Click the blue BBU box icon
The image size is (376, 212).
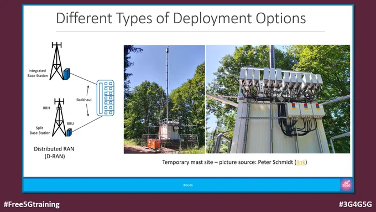(69, 132)
